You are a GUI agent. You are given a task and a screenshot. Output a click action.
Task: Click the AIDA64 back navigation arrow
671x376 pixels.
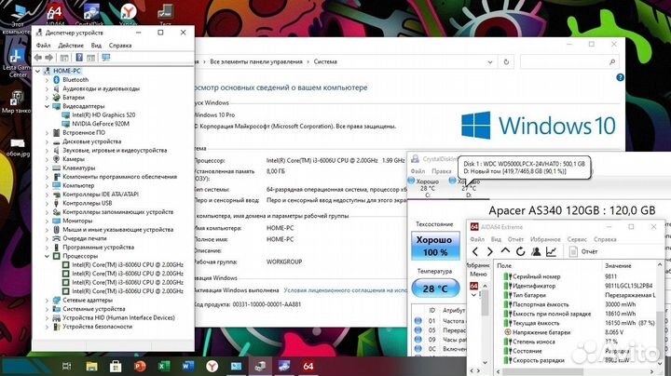(475, 251)
